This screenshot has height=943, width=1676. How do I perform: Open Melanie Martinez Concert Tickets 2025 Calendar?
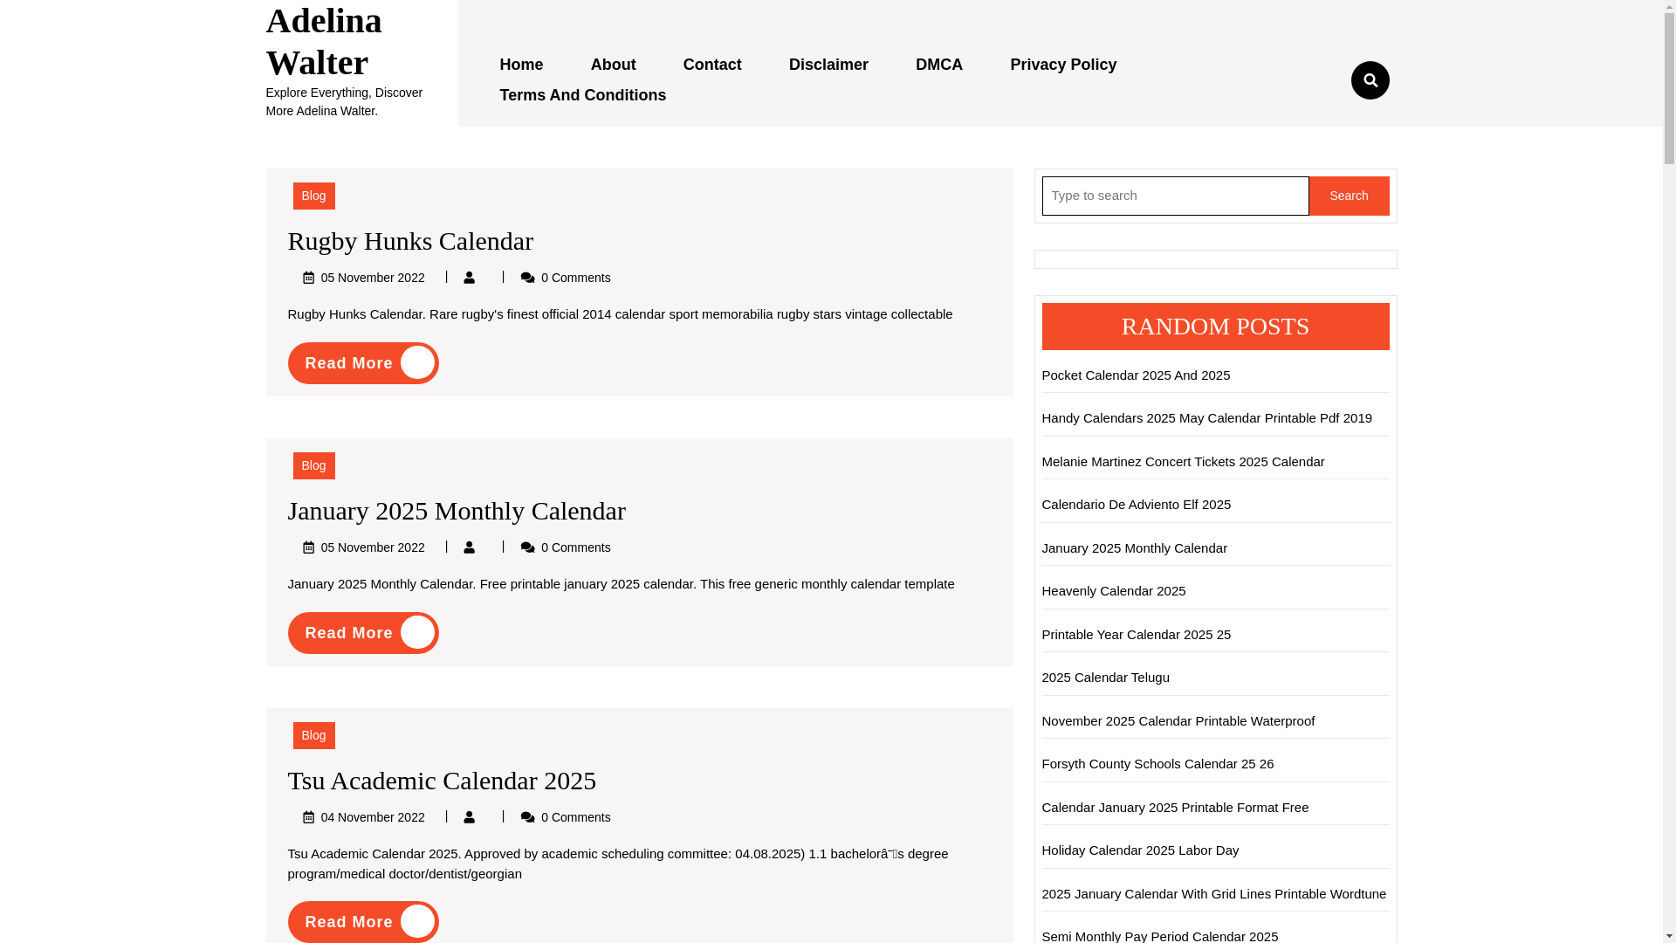(1182, 462)
